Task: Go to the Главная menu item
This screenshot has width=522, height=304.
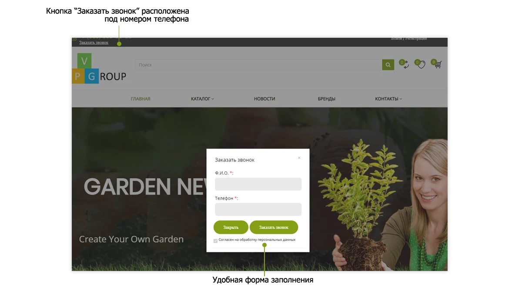Action: (141, 99)
